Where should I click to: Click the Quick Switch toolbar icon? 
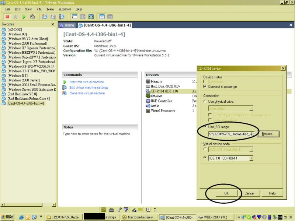pyautogui.click(x=83, y=17)
